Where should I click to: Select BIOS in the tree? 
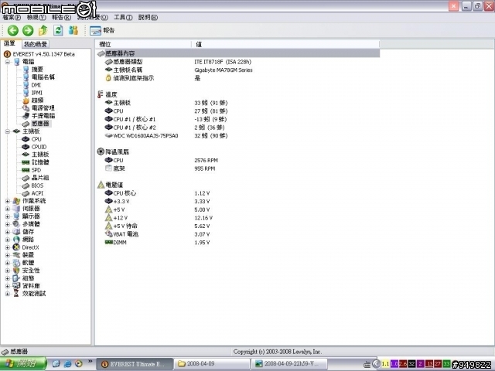(x=37, y=185)
